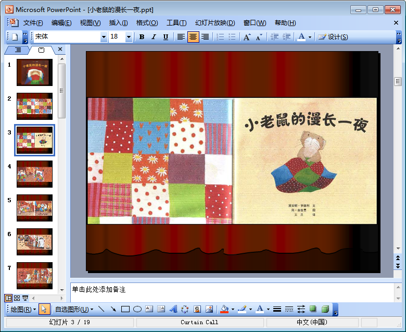Image resolution: width=406 pixels, height=332 pixels.
Task: Select slide 2 thumbnail
Action: coord(34,106)
